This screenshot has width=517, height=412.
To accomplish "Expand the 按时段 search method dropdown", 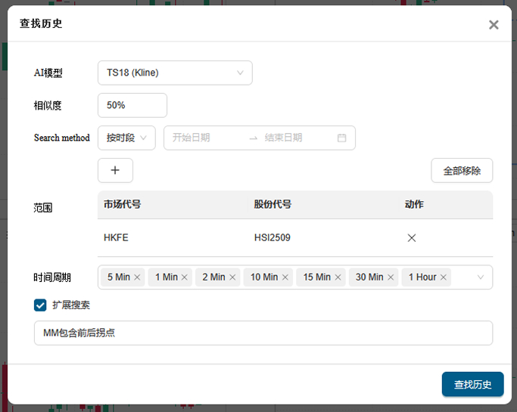I will [126, 138].
